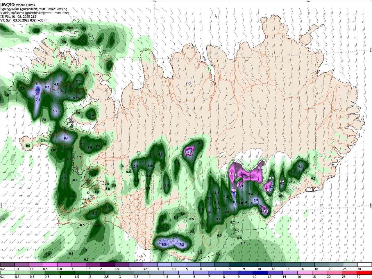Click the 9.5 mm precipitation value label
Screen dimensions: 372x279
click(x=38, y=90)
